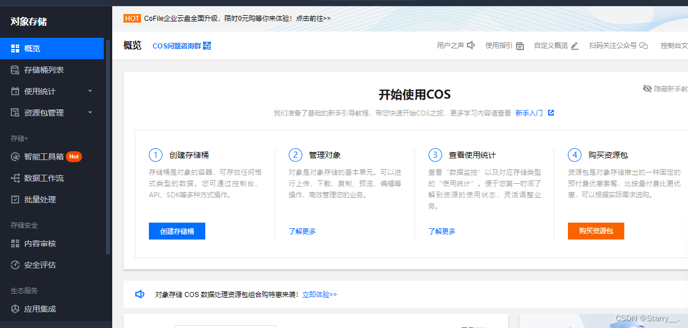Click the speaker icon beside the 资源包组合购 notice
This screenshot has width=688, height=328.
pyautogui.click(x=140, y=294)
